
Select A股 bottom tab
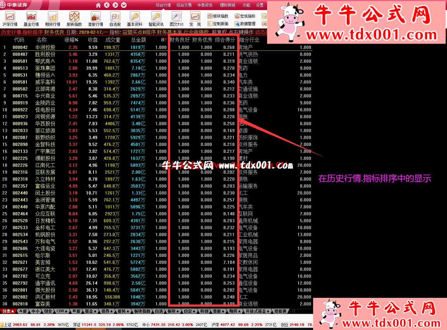[x=23, y=311]
